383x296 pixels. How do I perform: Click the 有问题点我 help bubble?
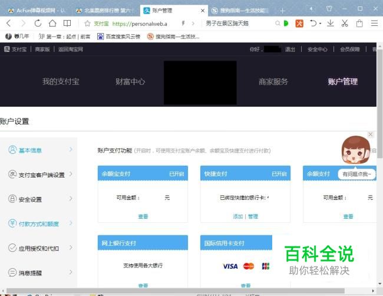[x=357, y=175]
